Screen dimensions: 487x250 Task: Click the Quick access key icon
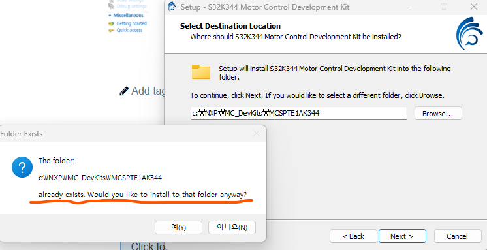(x=111, y=31)
